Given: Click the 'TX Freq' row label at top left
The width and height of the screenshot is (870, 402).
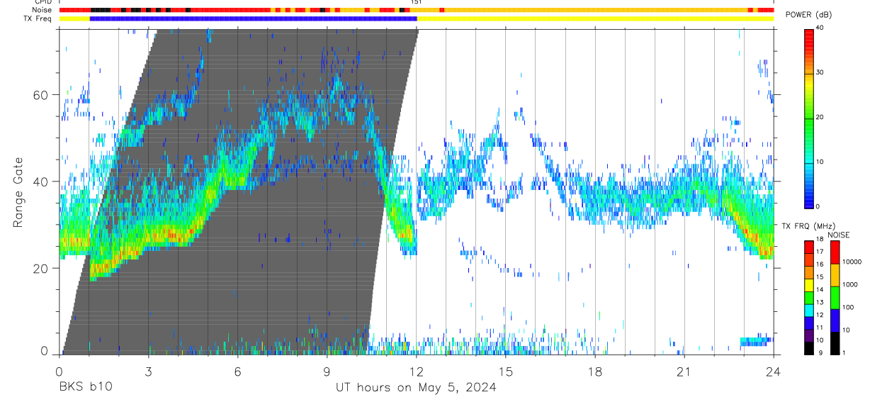Looking at the screenshot, I should coord(38,18).
